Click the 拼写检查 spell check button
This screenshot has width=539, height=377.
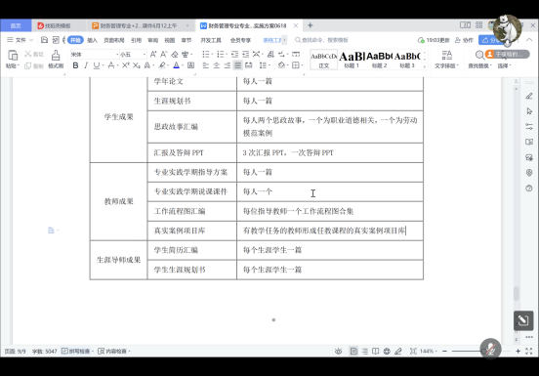(x=78, y=352)
